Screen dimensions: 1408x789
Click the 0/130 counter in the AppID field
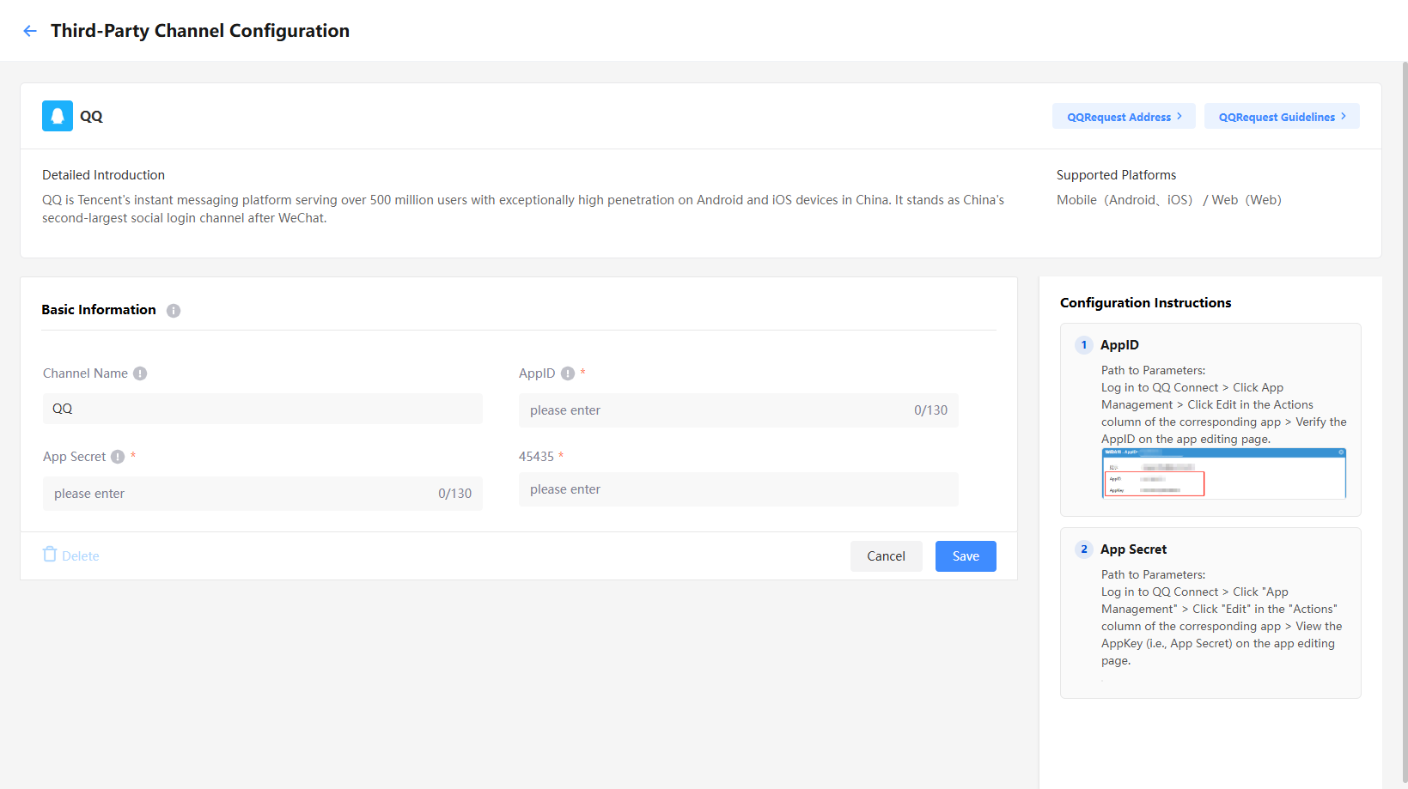(931, 410)
